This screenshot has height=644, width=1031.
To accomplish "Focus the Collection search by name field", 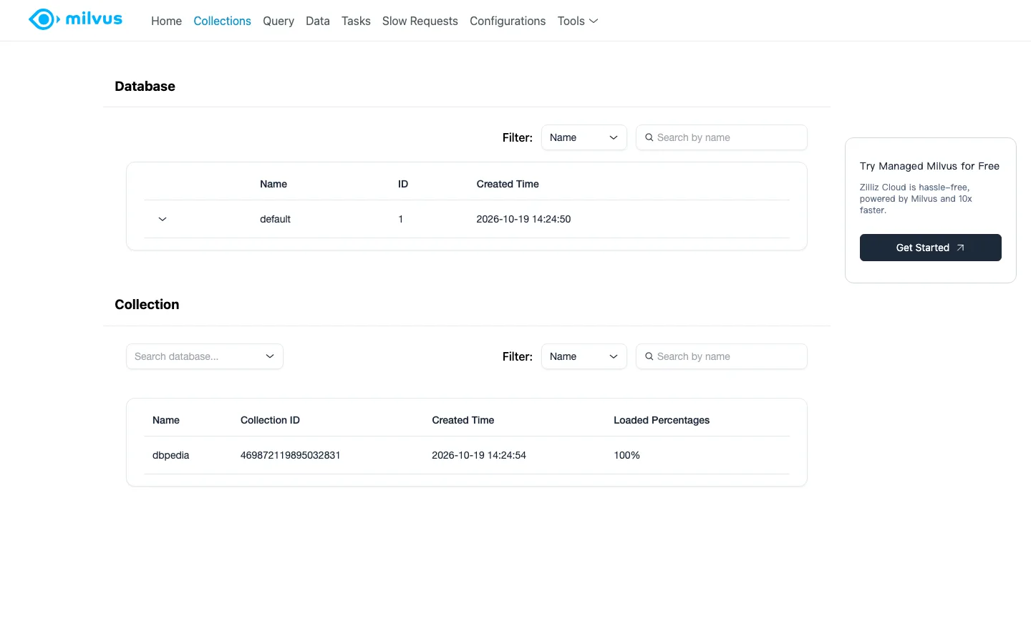I will coord(722,356).
